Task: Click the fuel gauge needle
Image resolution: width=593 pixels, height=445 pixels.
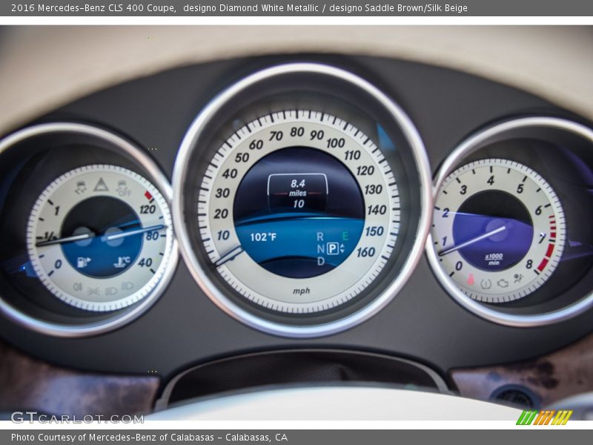Action: (63, 240)
